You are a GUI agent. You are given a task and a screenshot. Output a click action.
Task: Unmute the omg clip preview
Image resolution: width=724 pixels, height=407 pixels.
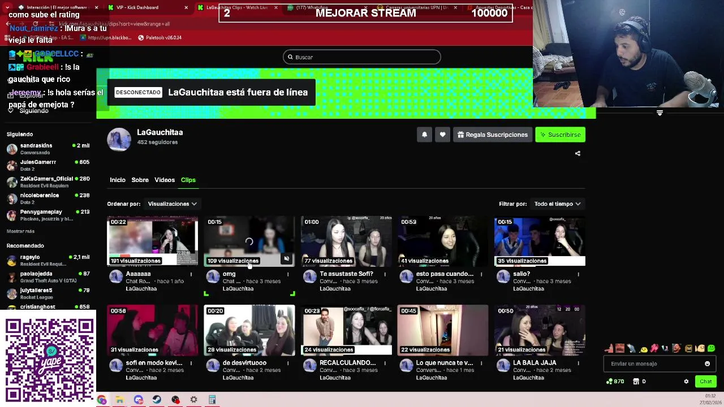tap(287, 259)
